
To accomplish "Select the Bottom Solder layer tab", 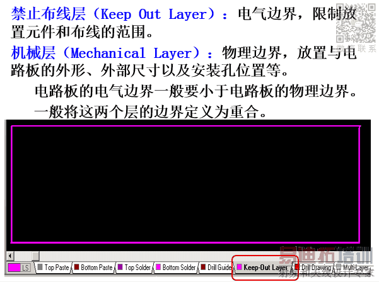I will tap(176, 268).
